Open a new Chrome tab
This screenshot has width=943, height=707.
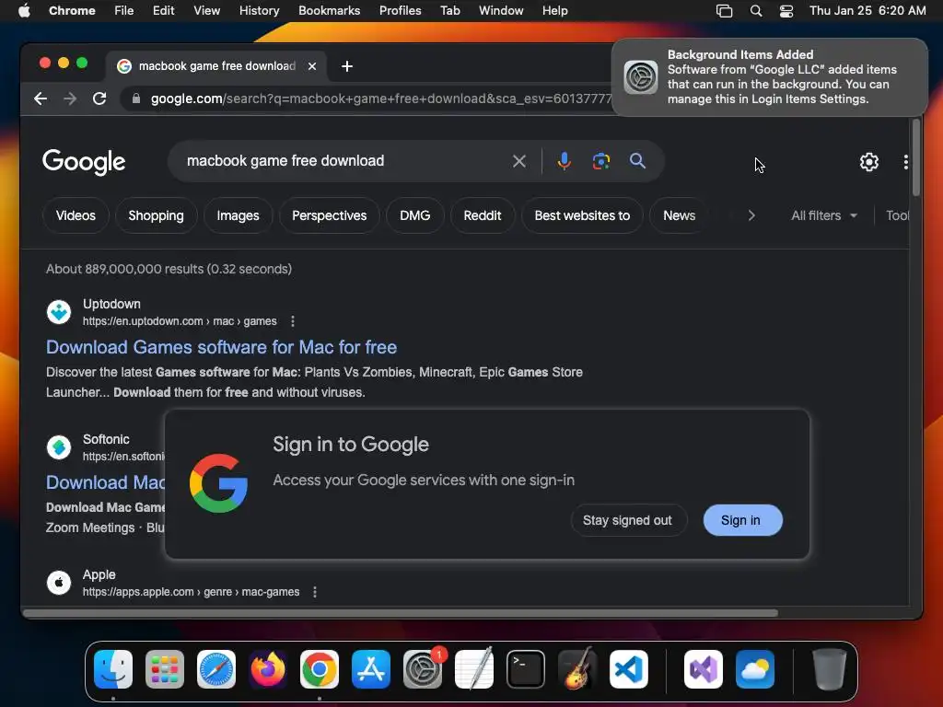pyautogui.click(x=347, y=66)
